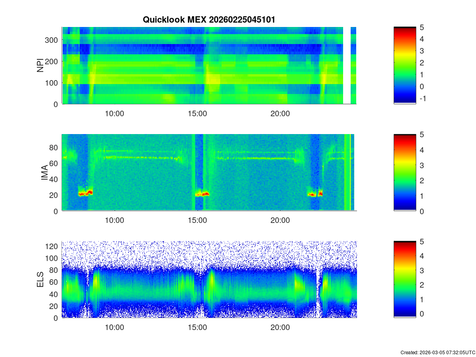Click the NPI panel colorbar
The image size is (476, 357).
405,65
